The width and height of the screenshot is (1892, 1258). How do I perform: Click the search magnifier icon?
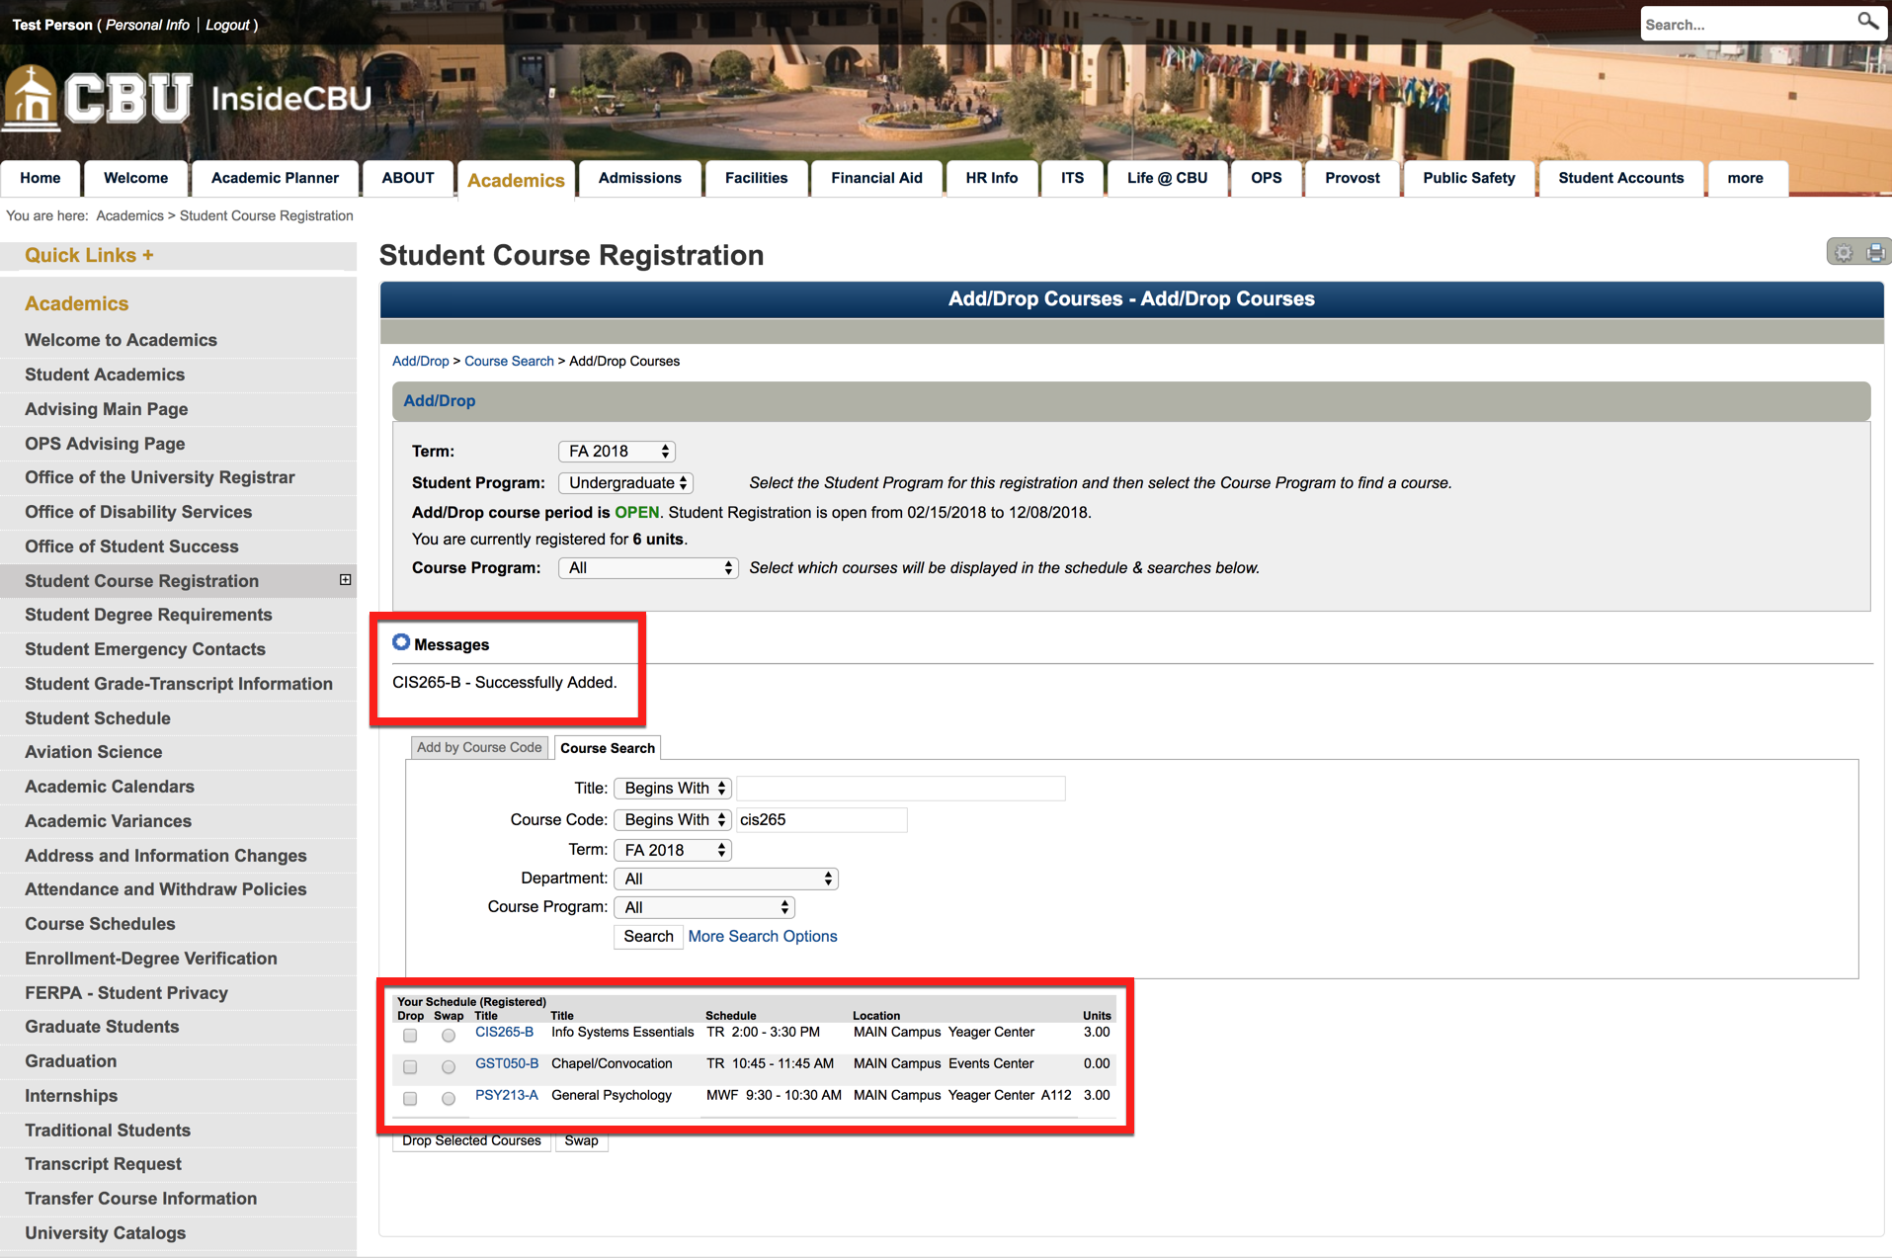point(1866,22)
